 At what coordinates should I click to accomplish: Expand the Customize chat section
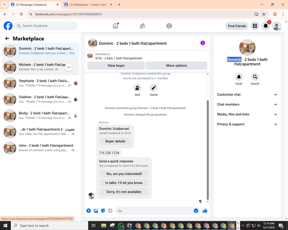247,94
